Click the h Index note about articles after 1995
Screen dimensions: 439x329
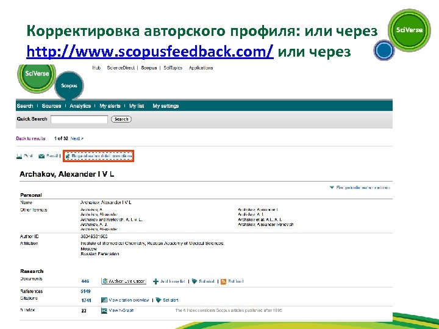pos(229,311)
